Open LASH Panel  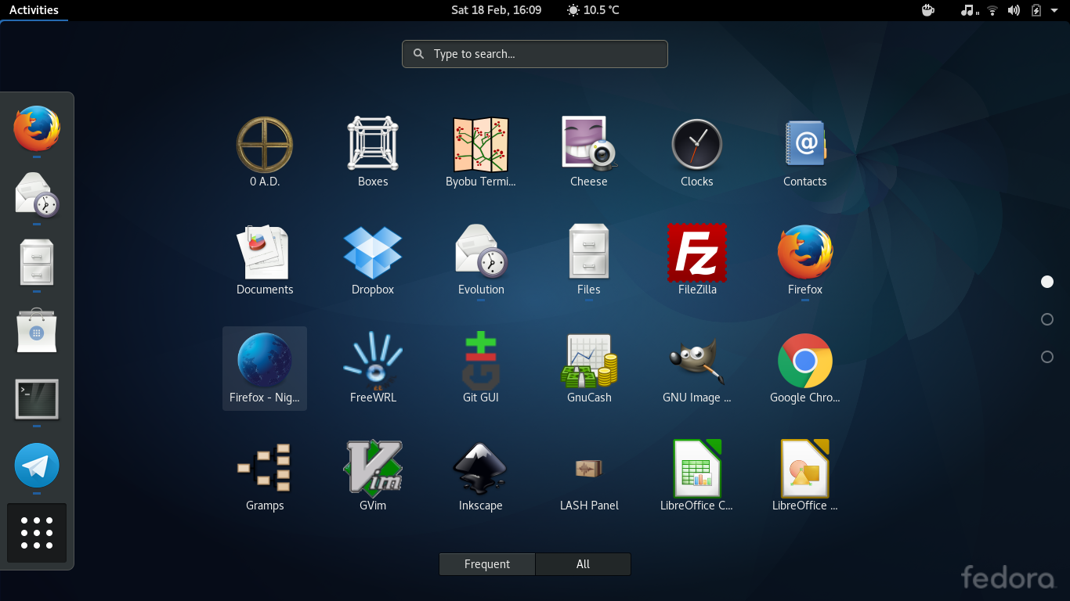tap(589, 469)
